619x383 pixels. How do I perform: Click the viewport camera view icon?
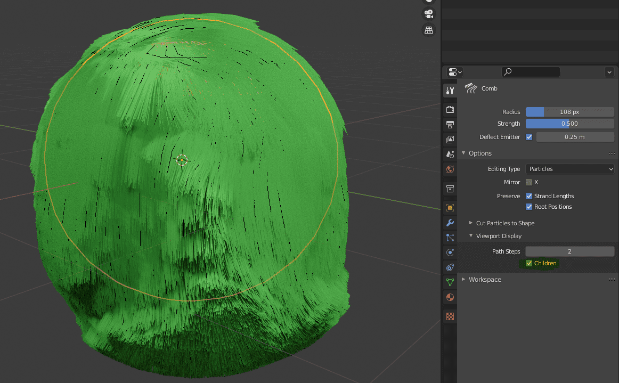tap(429, 14)
